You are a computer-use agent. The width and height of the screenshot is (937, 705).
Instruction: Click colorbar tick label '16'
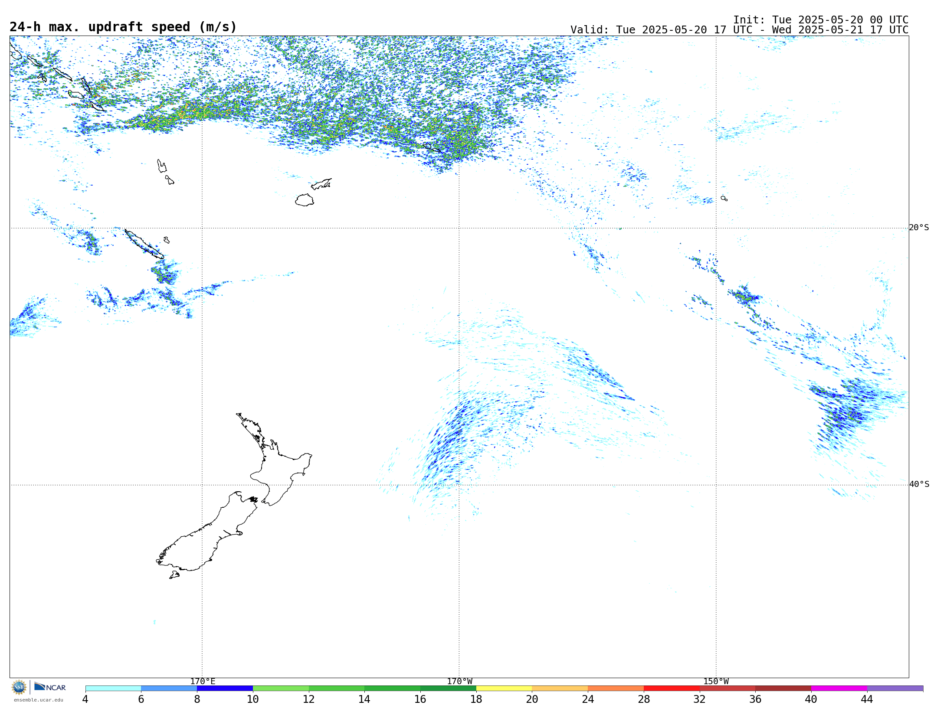(420, 699)
